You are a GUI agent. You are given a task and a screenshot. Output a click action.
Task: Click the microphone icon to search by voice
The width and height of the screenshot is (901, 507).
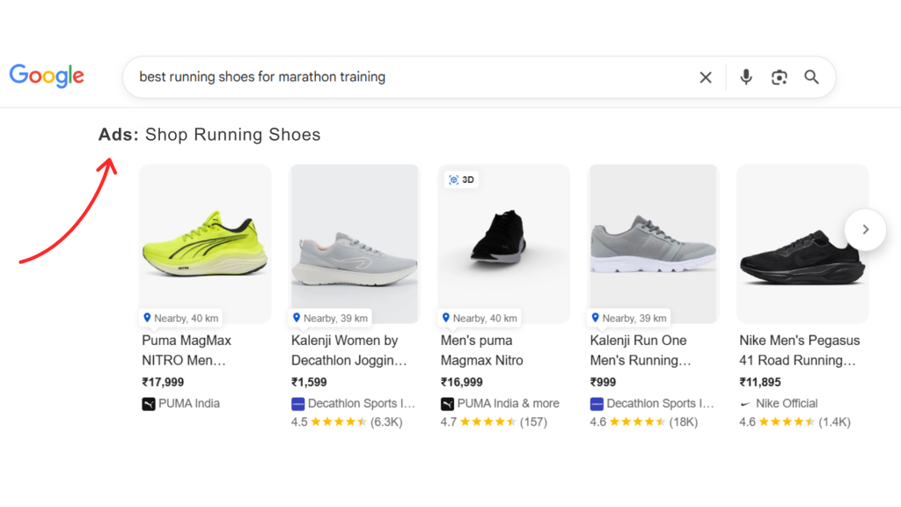[x=745, y=77]
